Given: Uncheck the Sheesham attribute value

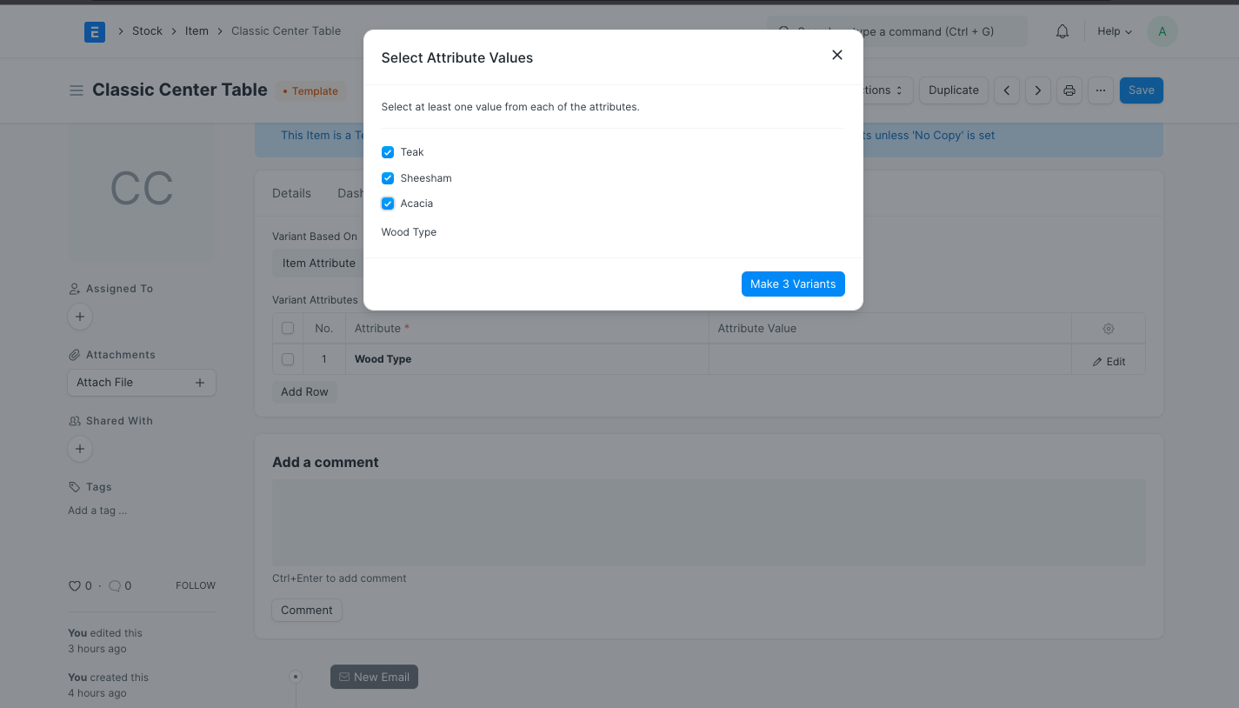Looking at the screenshot, I should (387, 177).
